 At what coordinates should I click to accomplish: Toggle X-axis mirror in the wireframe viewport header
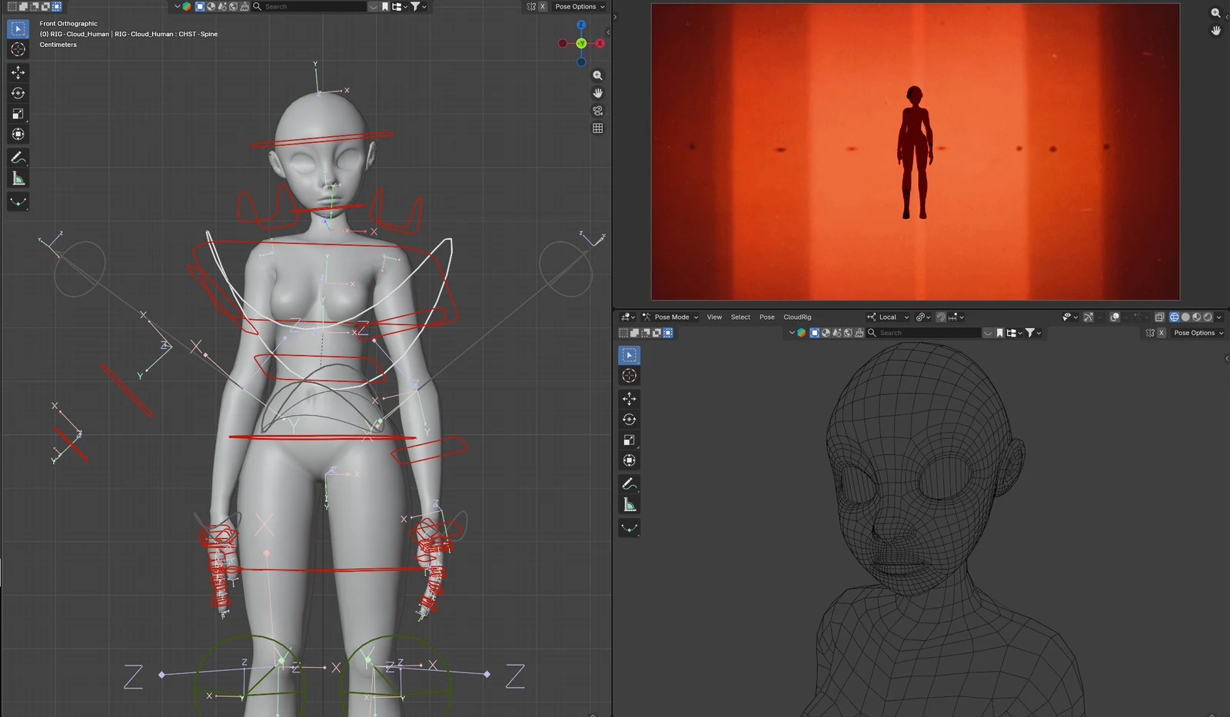[1161, 333]
